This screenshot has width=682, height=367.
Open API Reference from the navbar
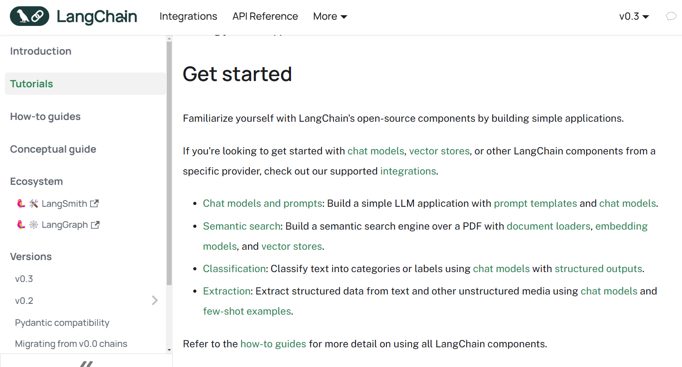pos(265,17)
